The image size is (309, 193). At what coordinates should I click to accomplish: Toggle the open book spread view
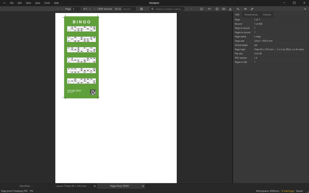[x=224, y=9]
